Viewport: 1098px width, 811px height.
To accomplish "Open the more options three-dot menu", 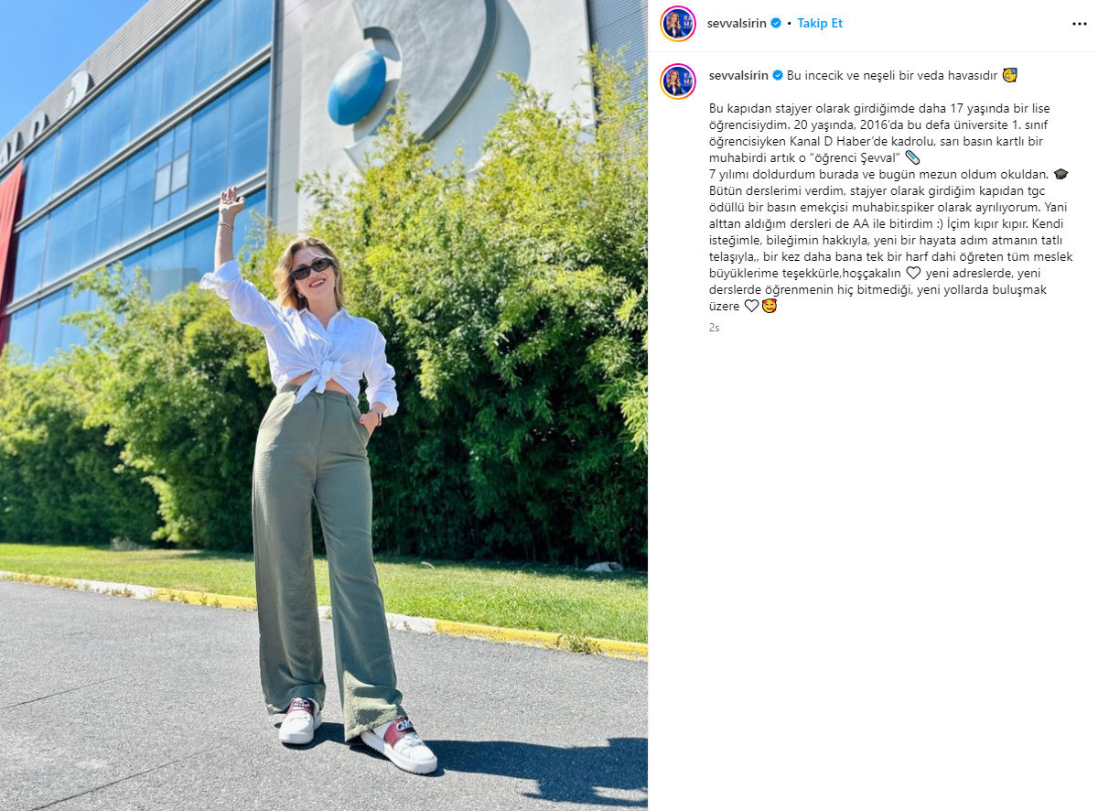I will pos(1079,24).
